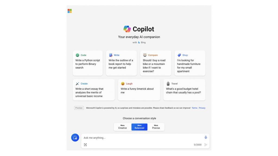Screen dimensions: 278x156
Task: Pick the Shop handmade furniture suggestion card
Action: click(190, 63)
